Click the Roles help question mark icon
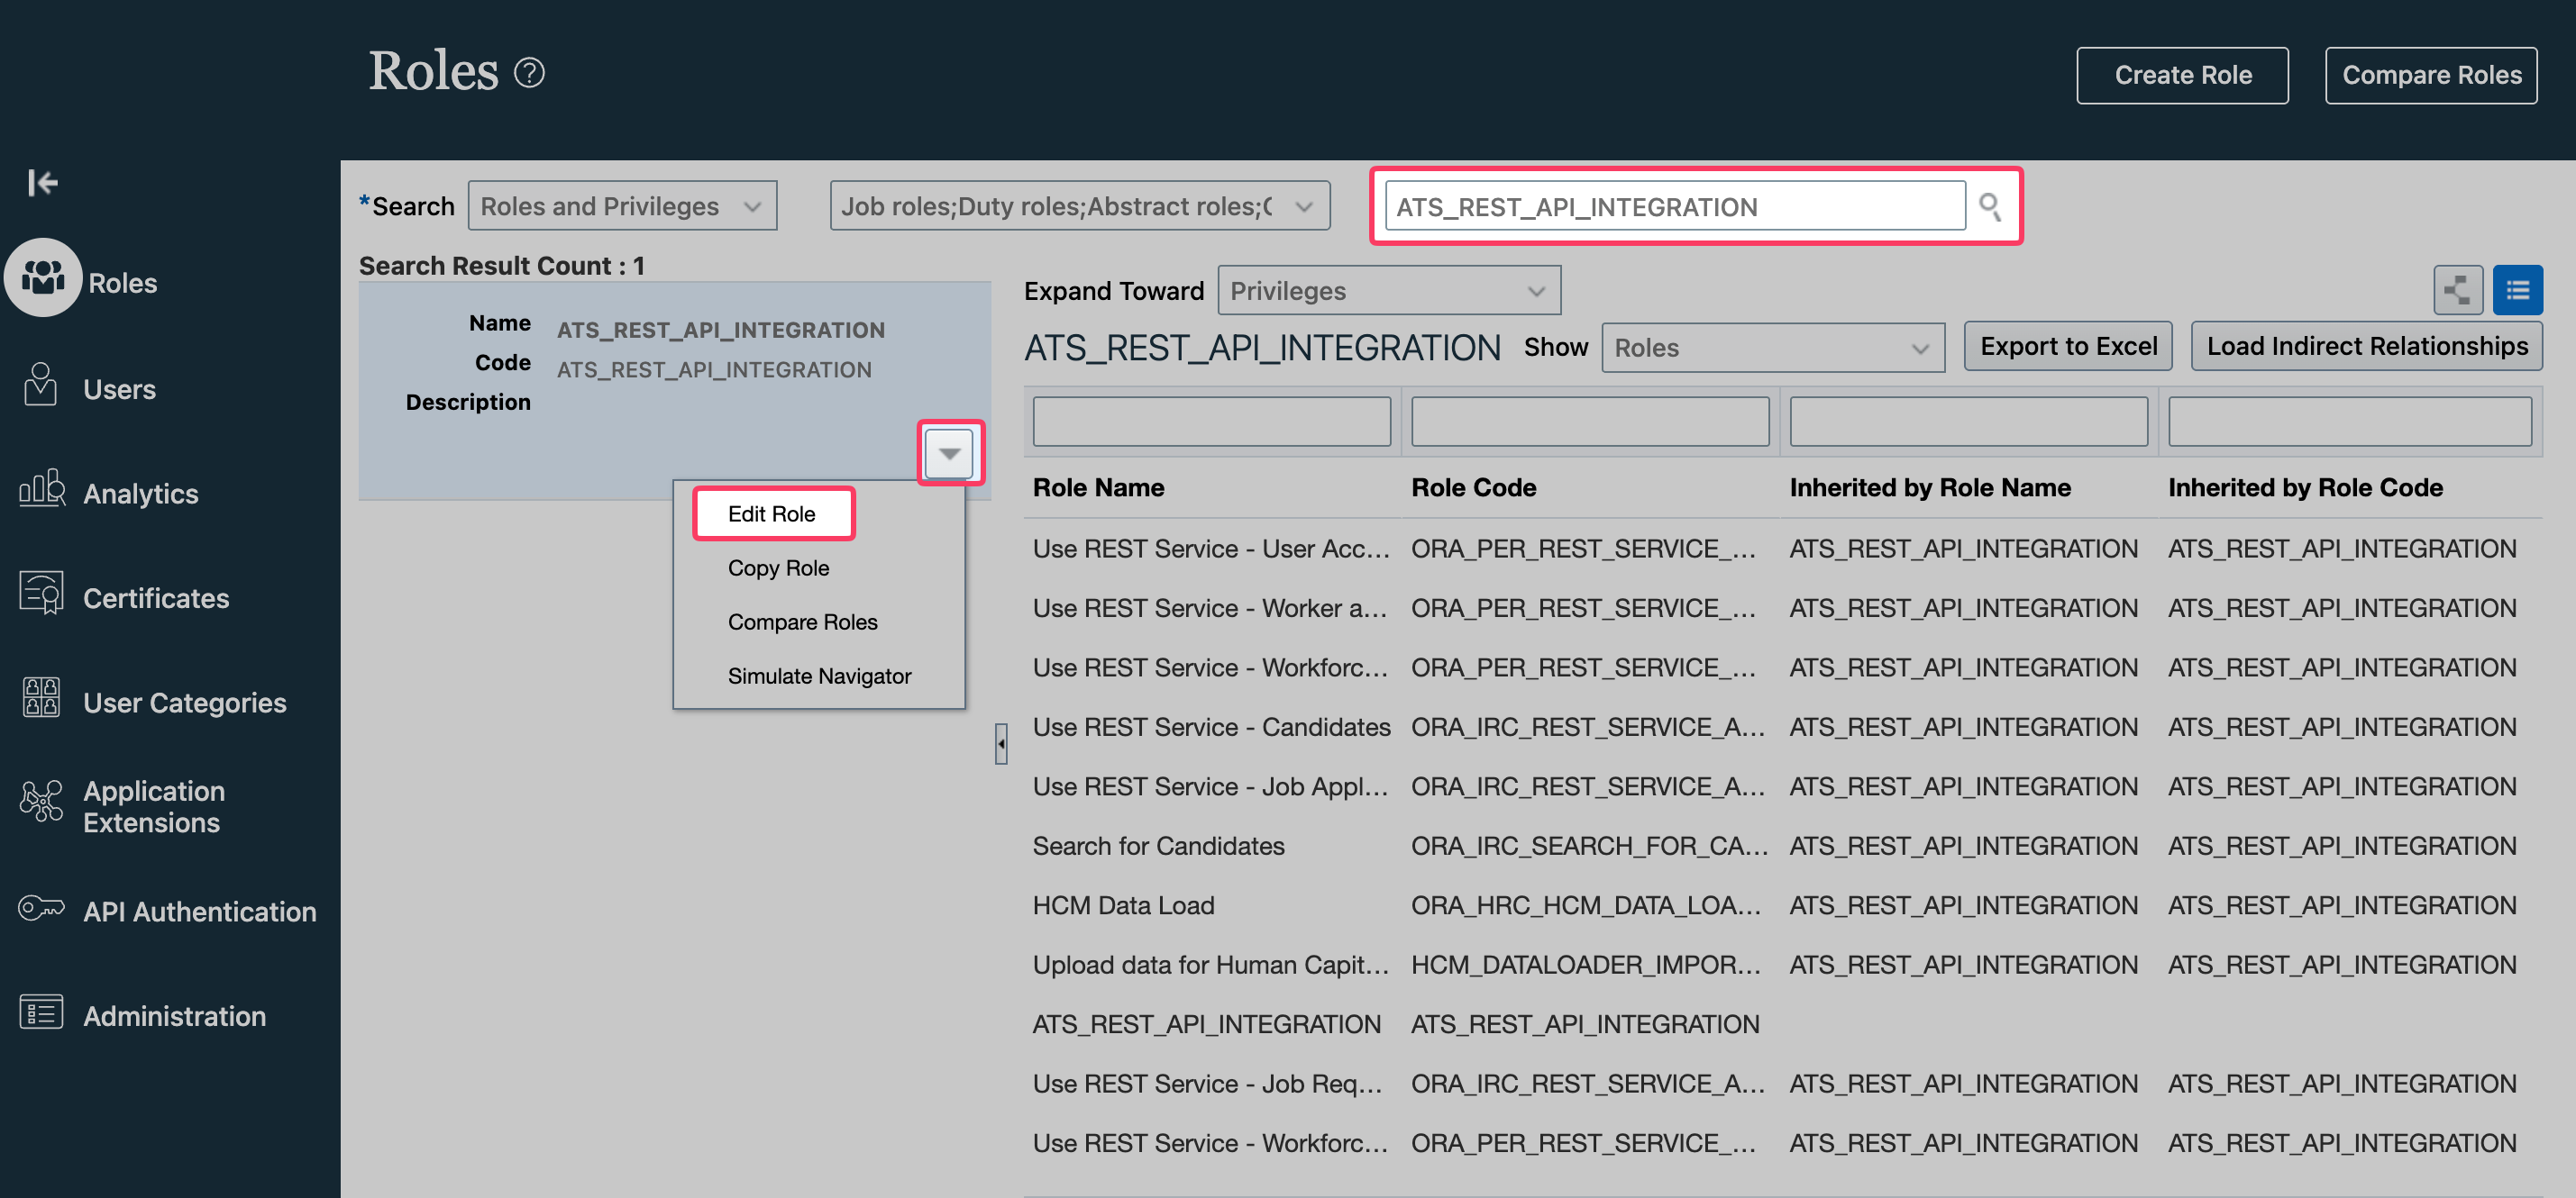Viewport: 2576px width, 1198px height. tap(529, 73)
